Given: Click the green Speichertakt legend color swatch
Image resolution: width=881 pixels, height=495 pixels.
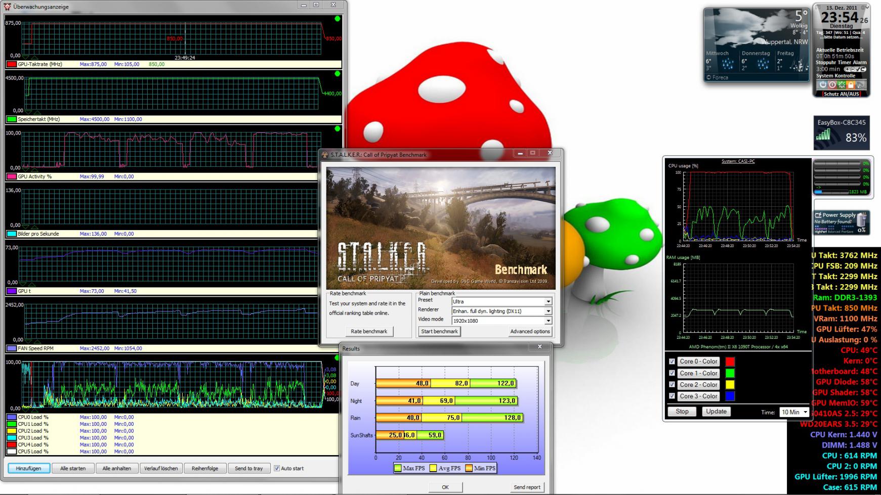Looking at the screenshot, I should point(11,119).
